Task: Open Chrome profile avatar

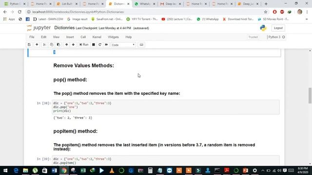Action: (x=299, y=12)
